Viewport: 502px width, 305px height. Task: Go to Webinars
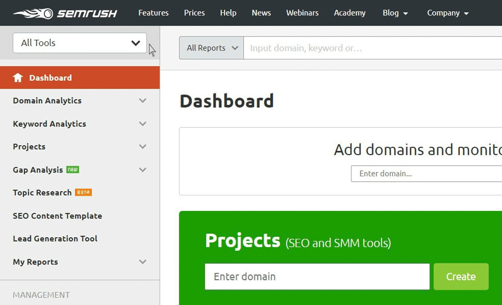tap(302, 13)
